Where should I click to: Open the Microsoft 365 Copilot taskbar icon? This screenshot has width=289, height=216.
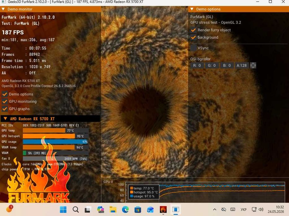(x=101, y=210)
